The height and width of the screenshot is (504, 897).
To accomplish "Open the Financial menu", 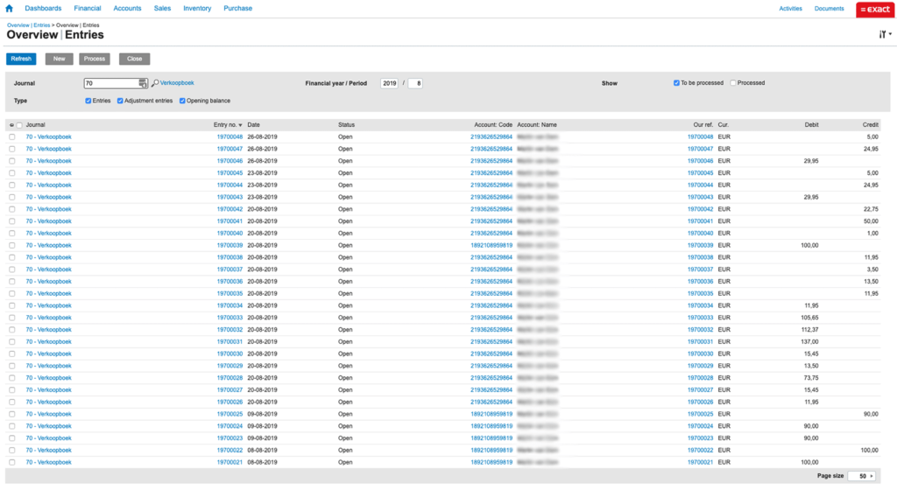I will pyautogui.click(x=88, y=9).
